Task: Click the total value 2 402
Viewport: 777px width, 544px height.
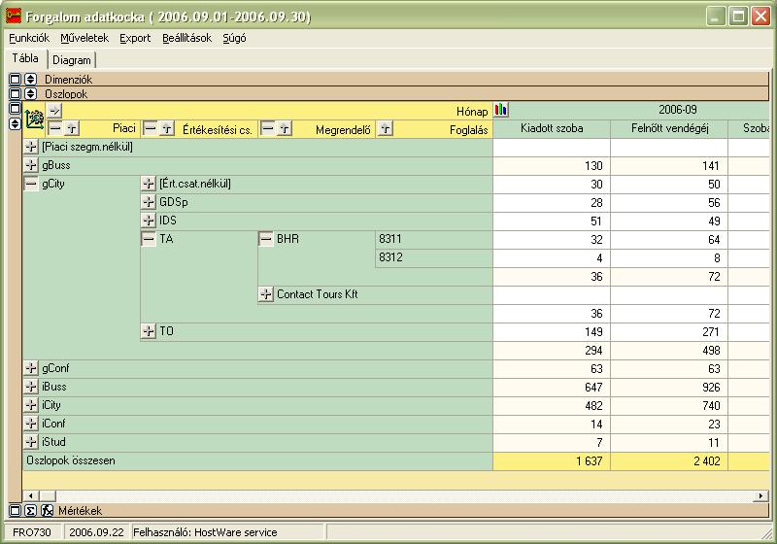Action: [x=707, y=461]
